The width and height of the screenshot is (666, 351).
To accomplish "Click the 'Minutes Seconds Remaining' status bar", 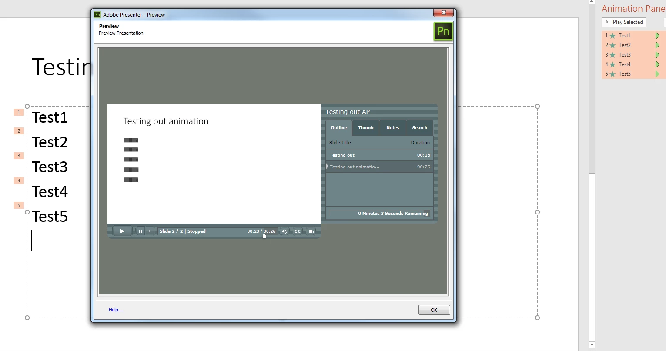I will pyautogui.click(x=379, y=214).
